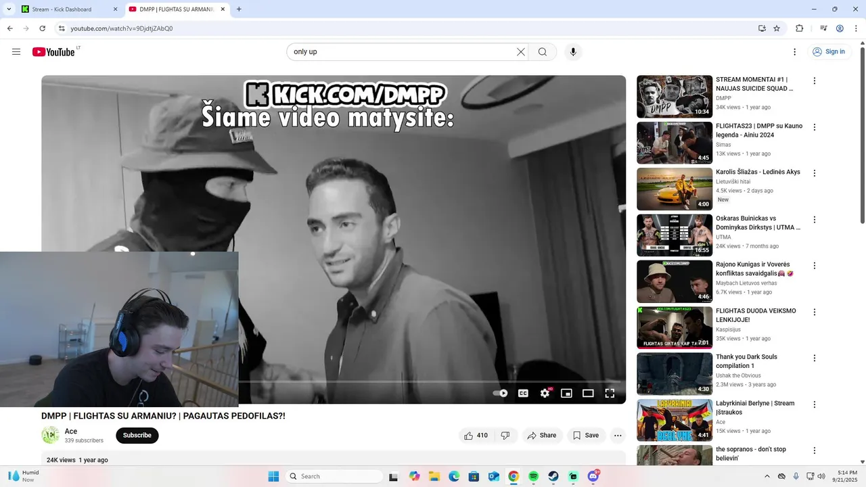This screenshot has height=487, width=866.
Task: Install app icon in address bar
Action: tap(762, 28)
